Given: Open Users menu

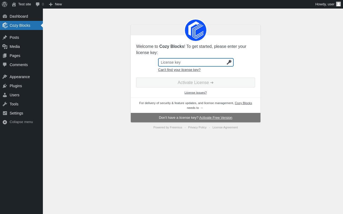Looking at the screenshot, I should coord(21,95).
